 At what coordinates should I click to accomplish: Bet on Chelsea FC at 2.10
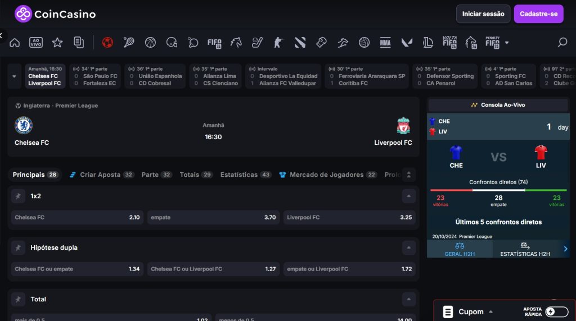[x=77, y=217]
